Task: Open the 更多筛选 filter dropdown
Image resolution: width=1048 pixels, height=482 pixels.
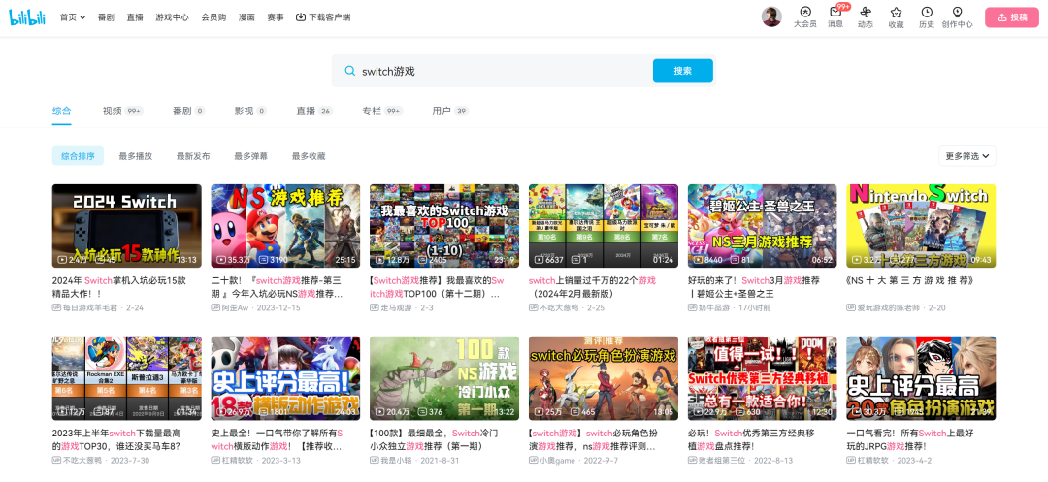Action: pos(967,156)
